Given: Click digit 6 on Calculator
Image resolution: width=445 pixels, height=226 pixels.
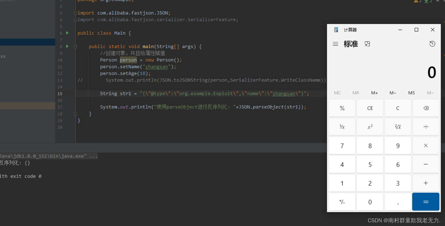Looking at the screenshot, I should [x=398, y=164].
